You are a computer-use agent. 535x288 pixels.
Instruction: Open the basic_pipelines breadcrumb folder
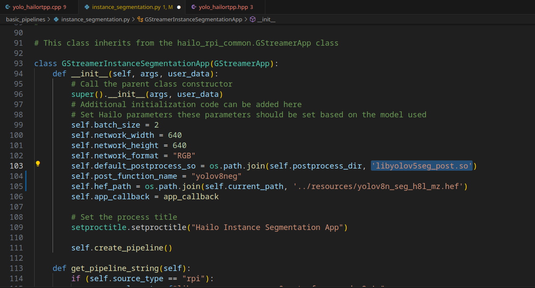25,20
